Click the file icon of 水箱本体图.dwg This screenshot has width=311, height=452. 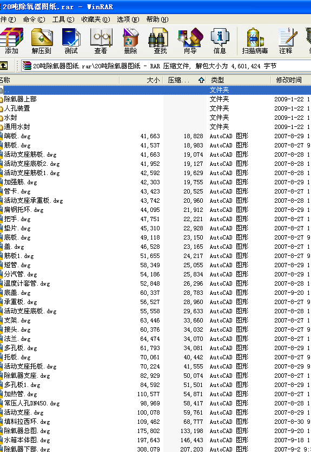(x=2, y=440)
